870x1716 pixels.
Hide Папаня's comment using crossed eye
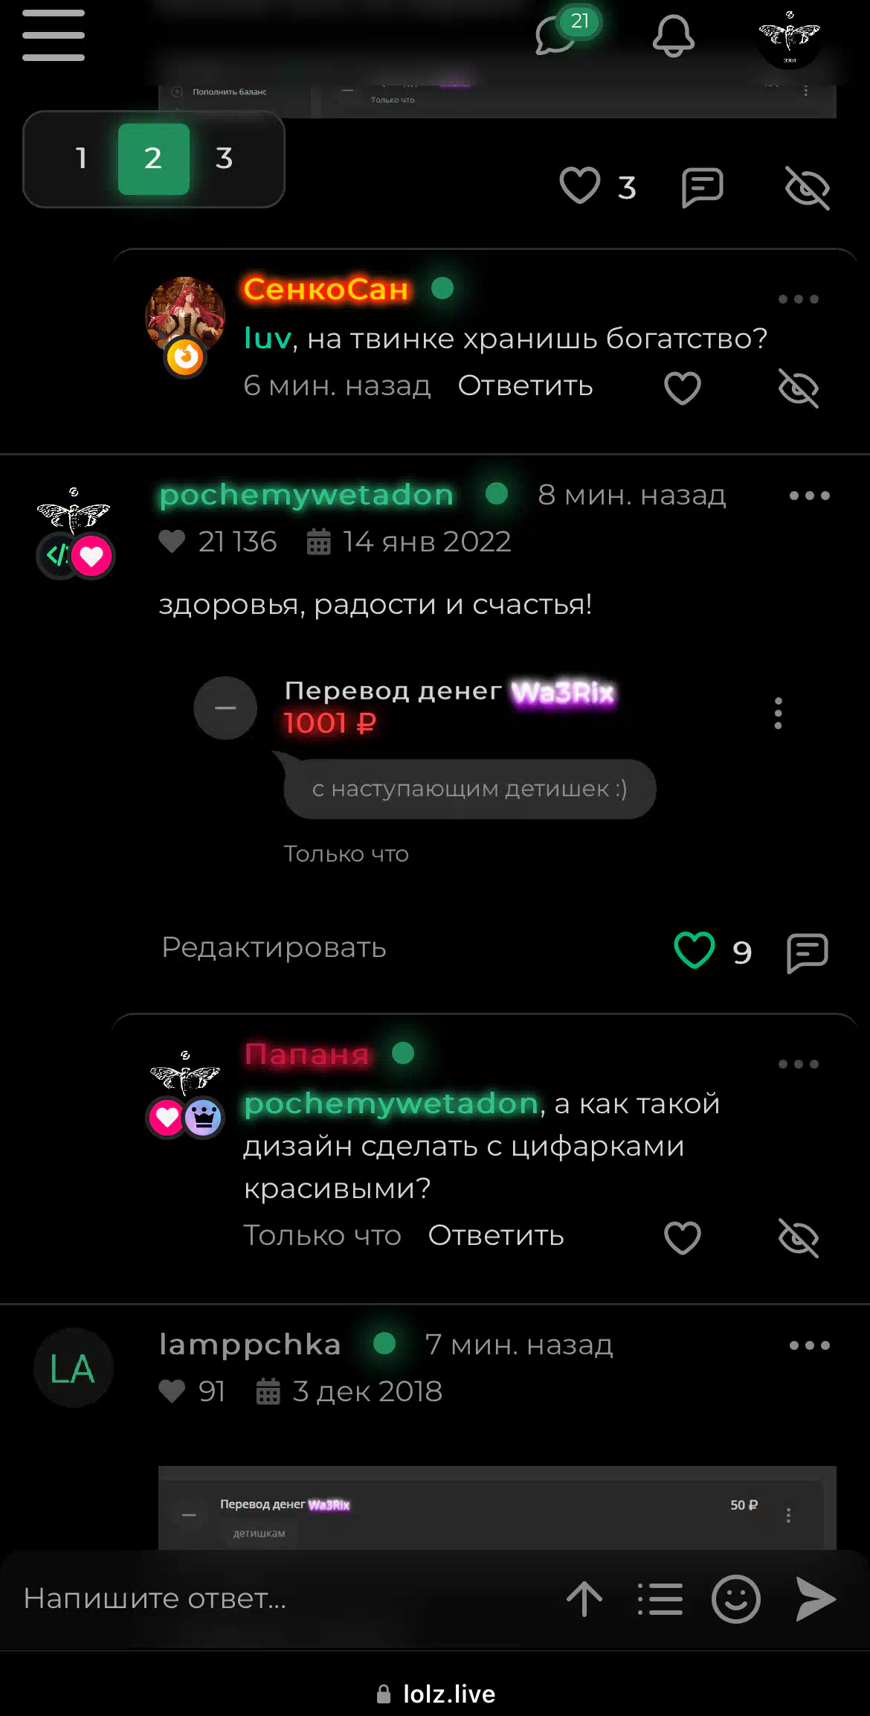click(x=799, y=1238)
